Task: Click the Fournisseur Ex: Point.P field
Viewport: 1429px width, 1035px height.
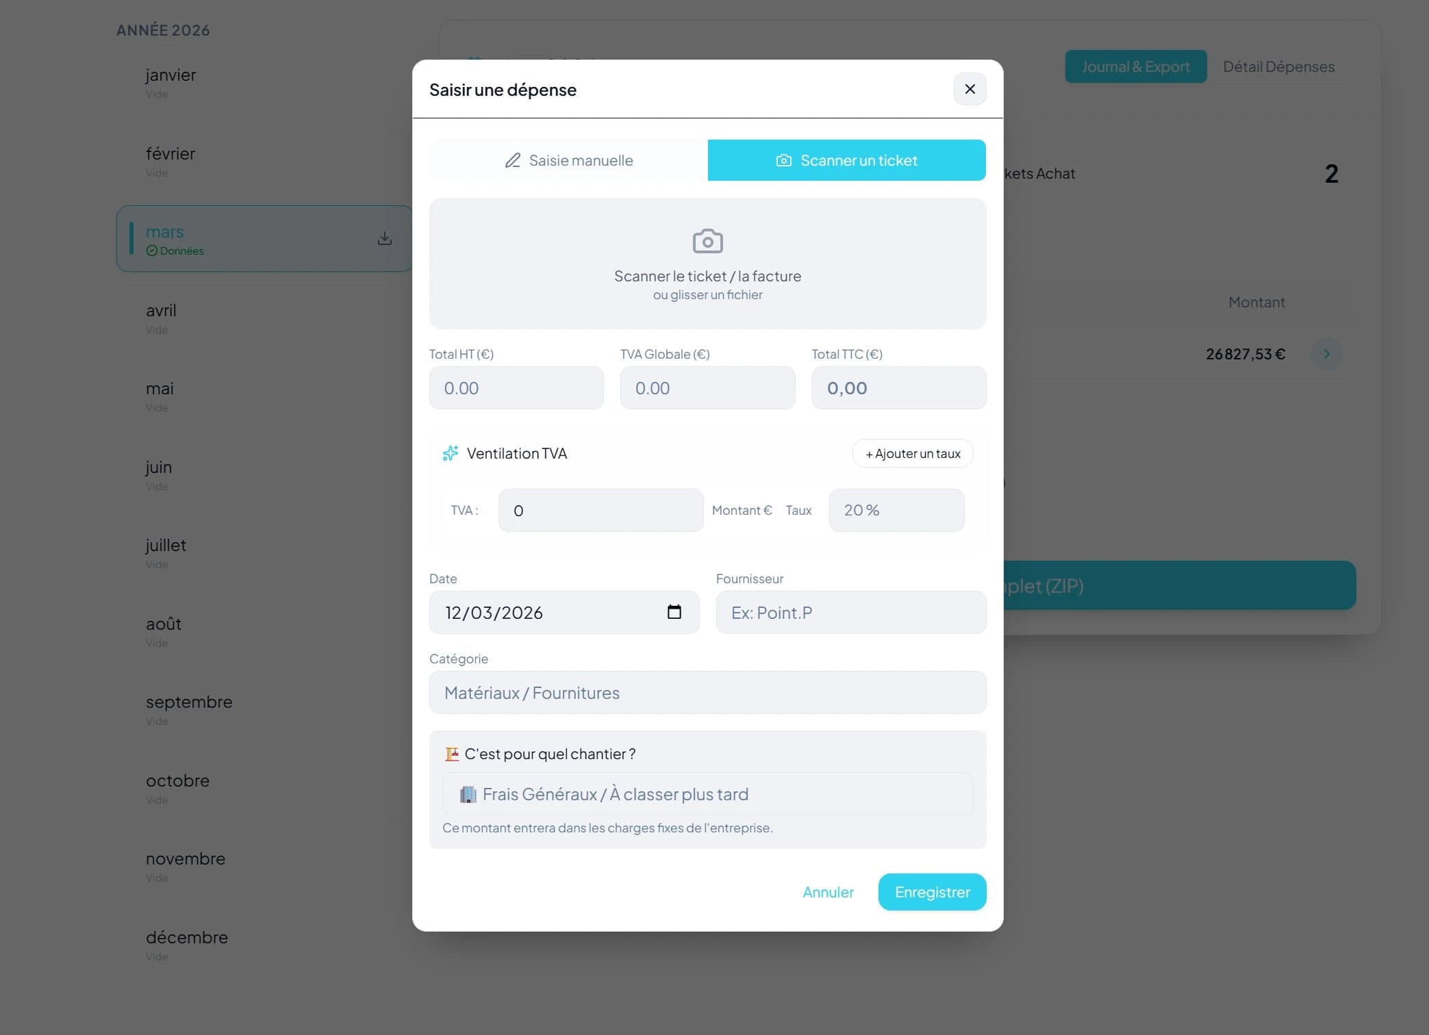Action: [850, 612]
